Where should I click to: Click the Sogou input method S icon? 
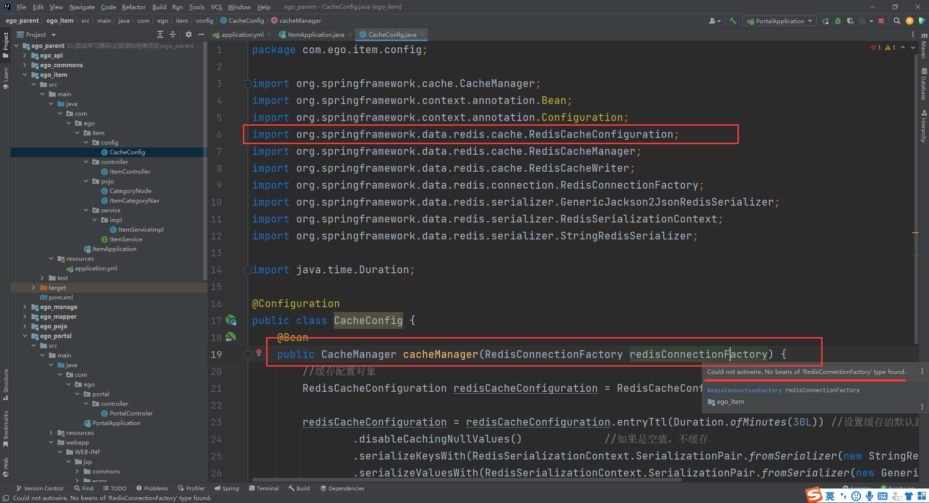814,495
